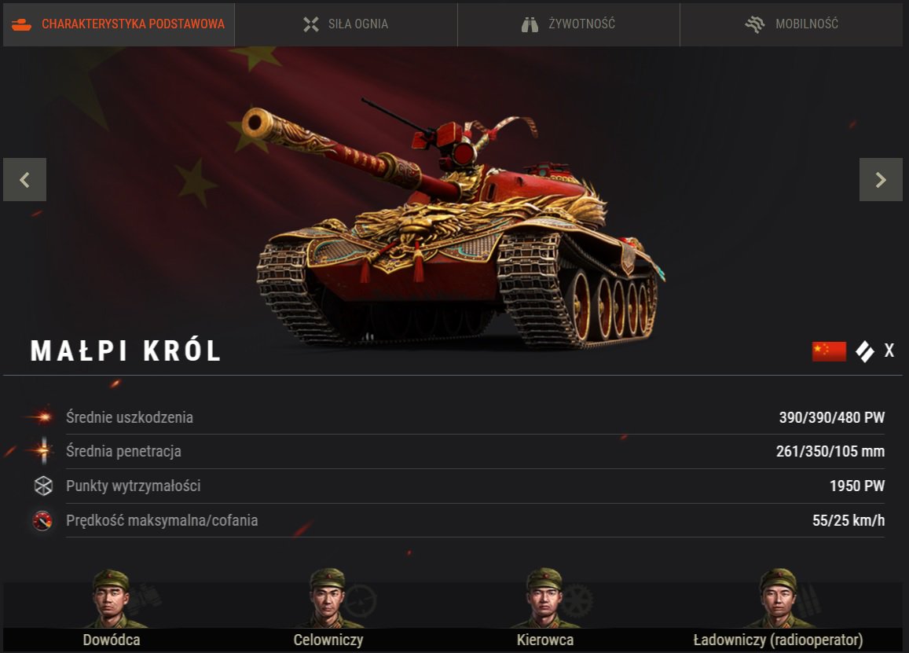Click the medium tank class diamond icon

coord(865,351)
